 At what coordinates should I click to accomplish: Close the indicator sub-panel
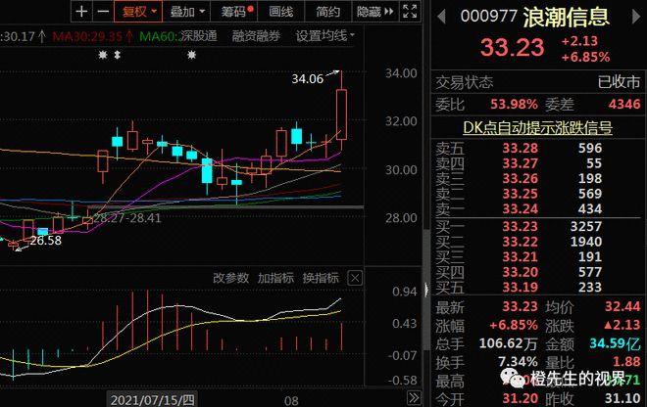pyautogui.click(x=355, y=278)
